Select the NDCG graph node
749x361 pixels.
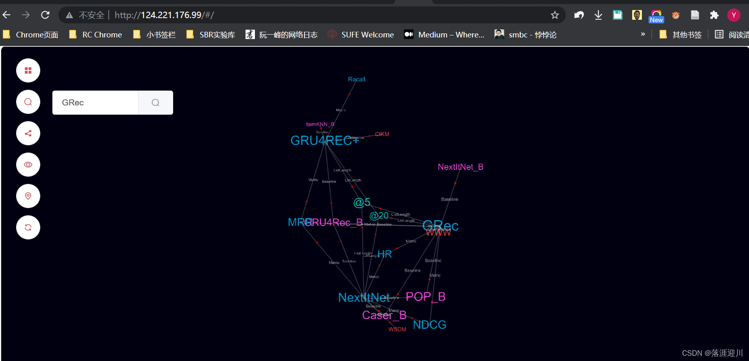430,325
